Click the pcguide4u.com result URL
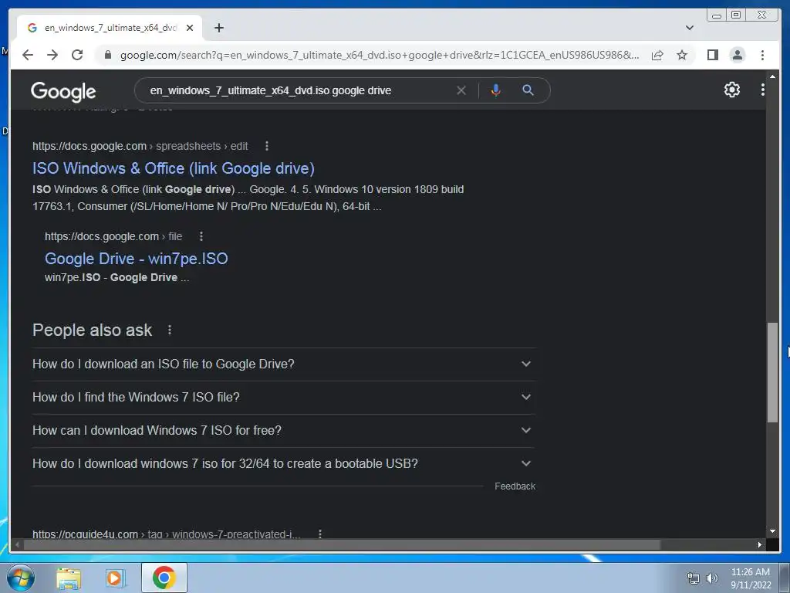The height and width of the screenshot is (593, 790). pos(167,534)
